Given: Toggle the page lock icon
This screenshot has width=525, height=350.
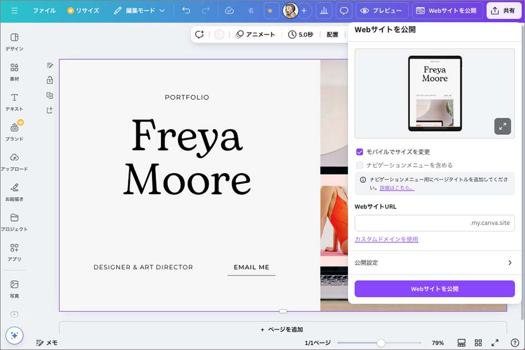Looking at the screenshot, I should pos(50,80).
